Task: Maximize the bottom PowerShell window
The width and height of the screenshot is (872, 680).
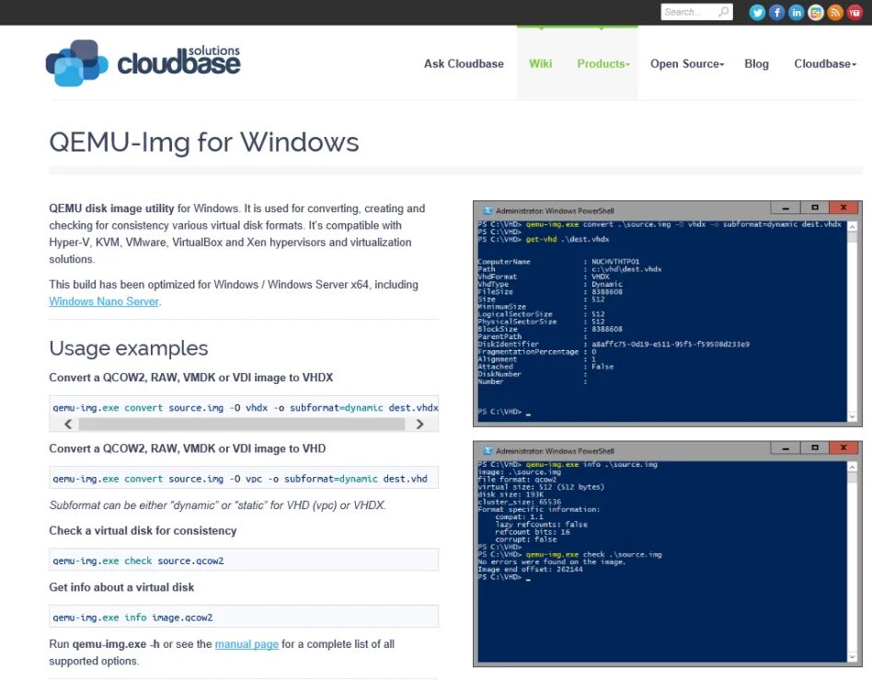Action: [815, 448]
